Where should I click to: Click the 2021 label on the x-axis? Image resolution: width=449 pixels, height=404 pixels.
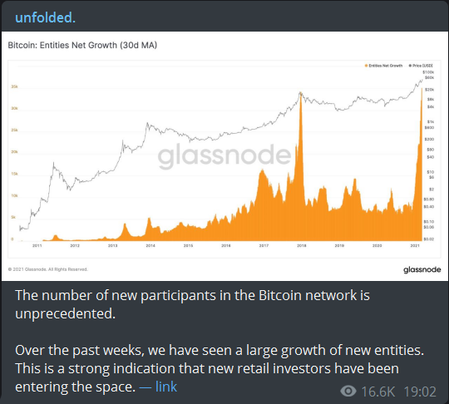click(415, 246)
